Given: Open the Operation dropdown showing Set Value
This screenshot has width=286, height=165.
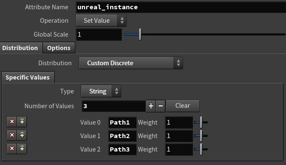Looking at the screenshot, I should click(101, 21).
